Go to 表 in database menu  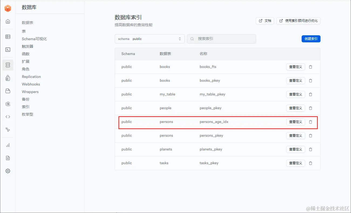pos(24,31)
